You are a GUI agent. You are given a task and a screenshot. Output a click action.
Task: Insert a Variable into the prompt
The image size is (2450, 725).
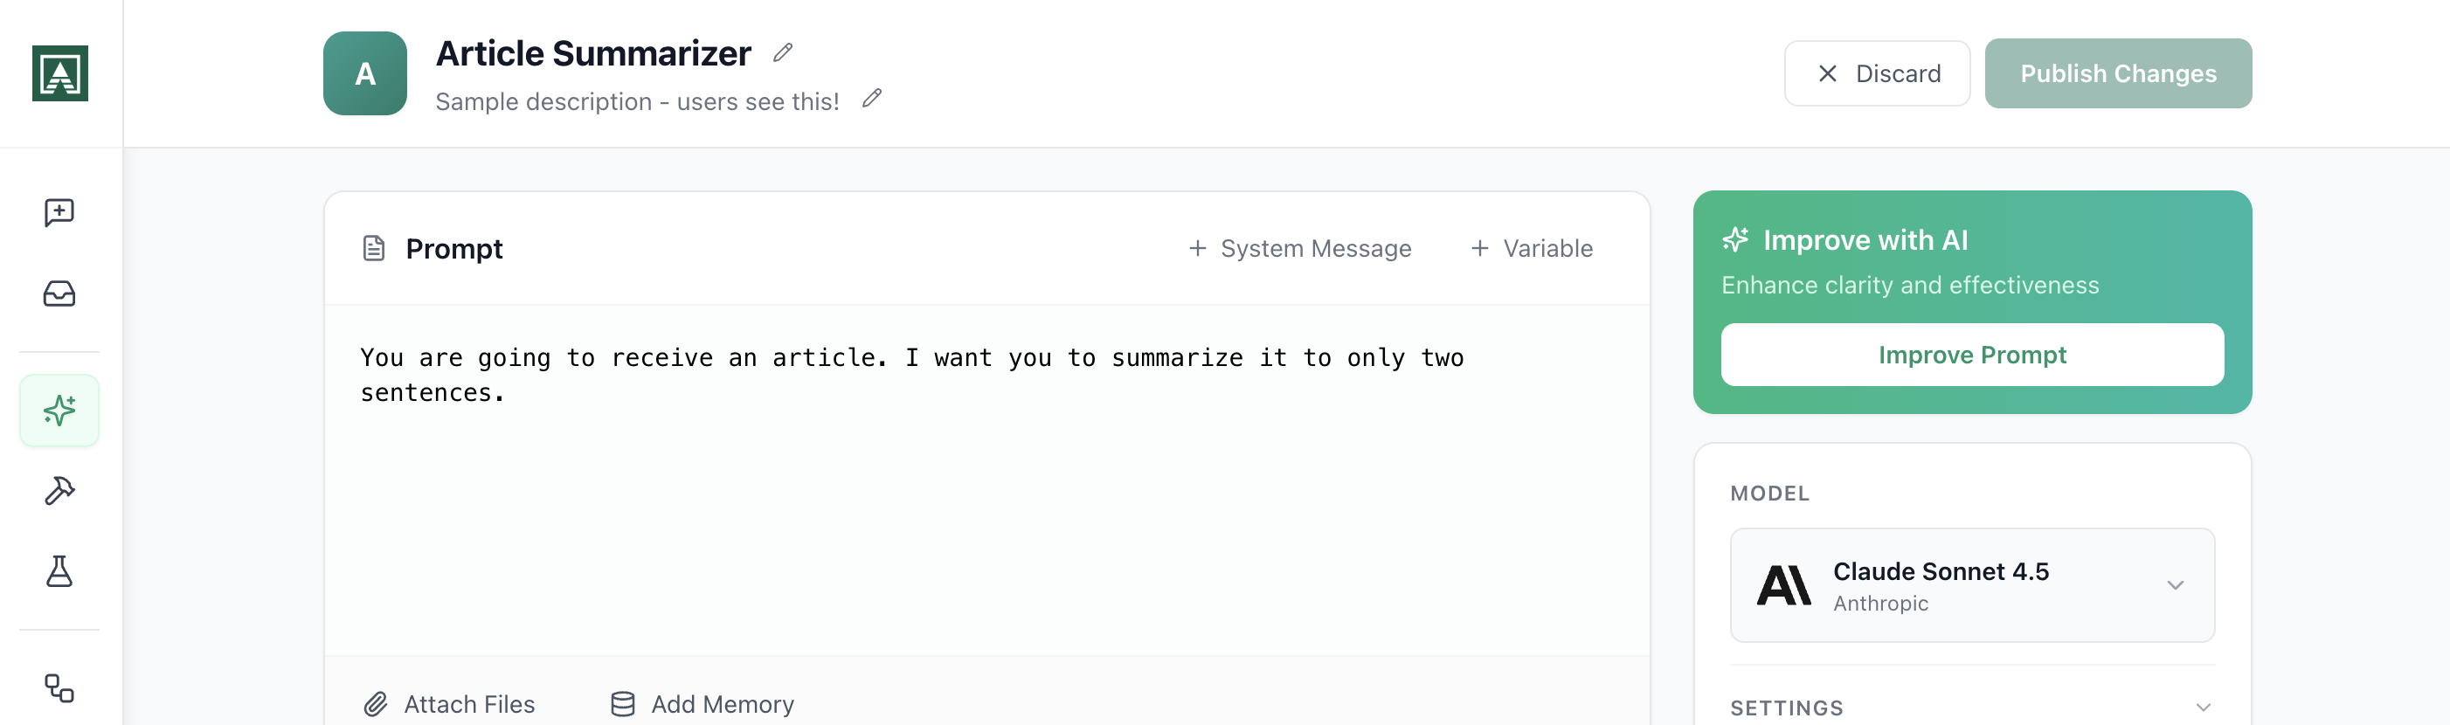tap(1530, 248)
